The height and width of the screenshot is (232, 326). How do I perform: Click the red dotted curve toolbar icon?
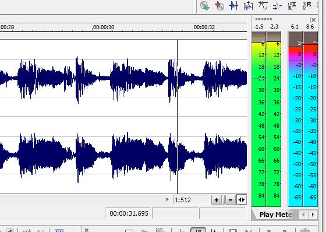[x=263, y=6]
